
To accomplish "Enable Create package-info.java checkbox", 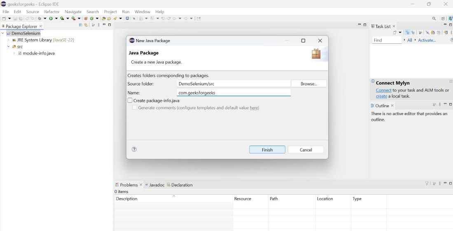I will pos(130,101).
